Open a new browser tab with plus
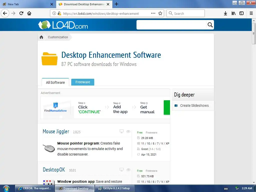This screenshot has width=256, height=192. click(x=116, y=4)
